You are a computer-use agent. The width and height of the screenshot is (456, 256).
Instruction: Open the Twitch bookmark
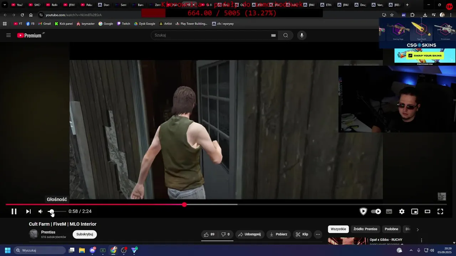(124, 24)
